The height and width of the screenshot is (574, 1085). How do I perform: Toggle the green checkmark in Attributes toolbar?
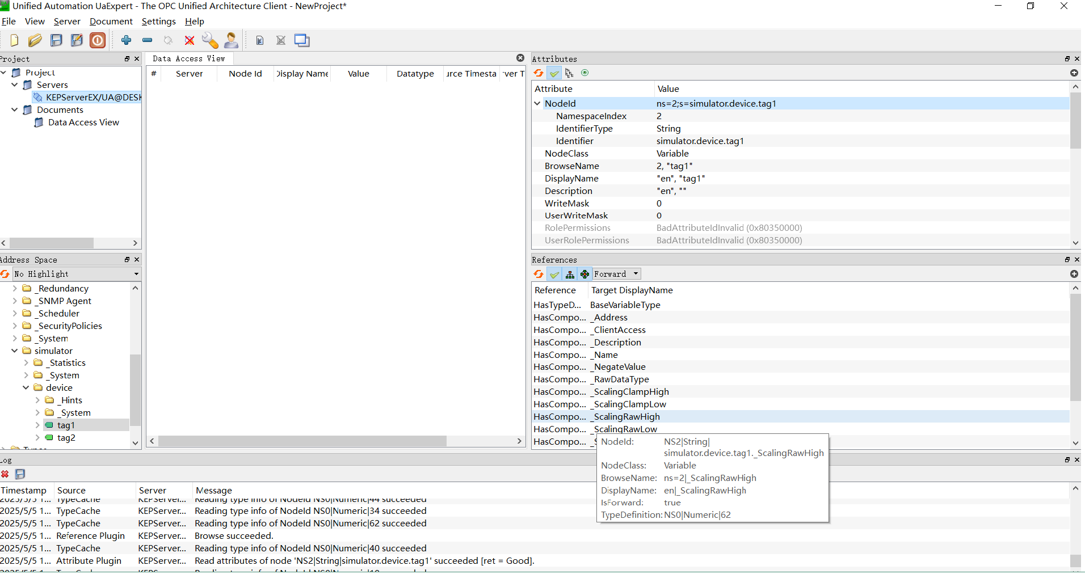[554, 73]
